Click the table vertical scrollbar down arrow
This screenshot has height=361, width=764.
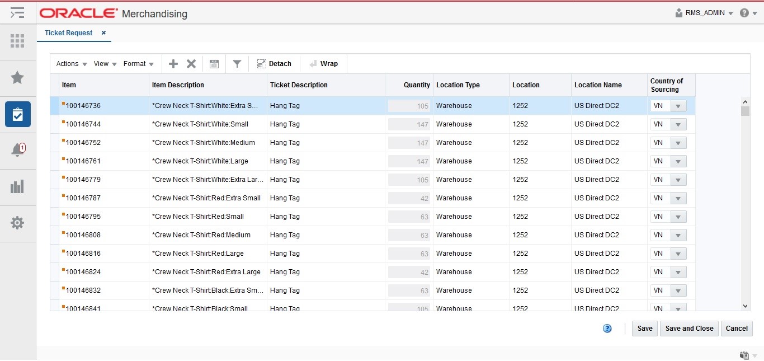pos(745,306)
